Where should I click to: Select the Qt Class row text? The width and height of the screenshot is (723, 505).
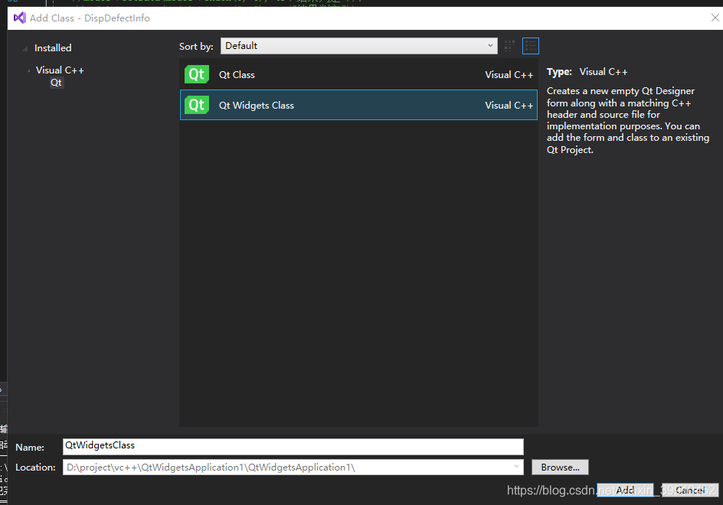coord(237,75)
